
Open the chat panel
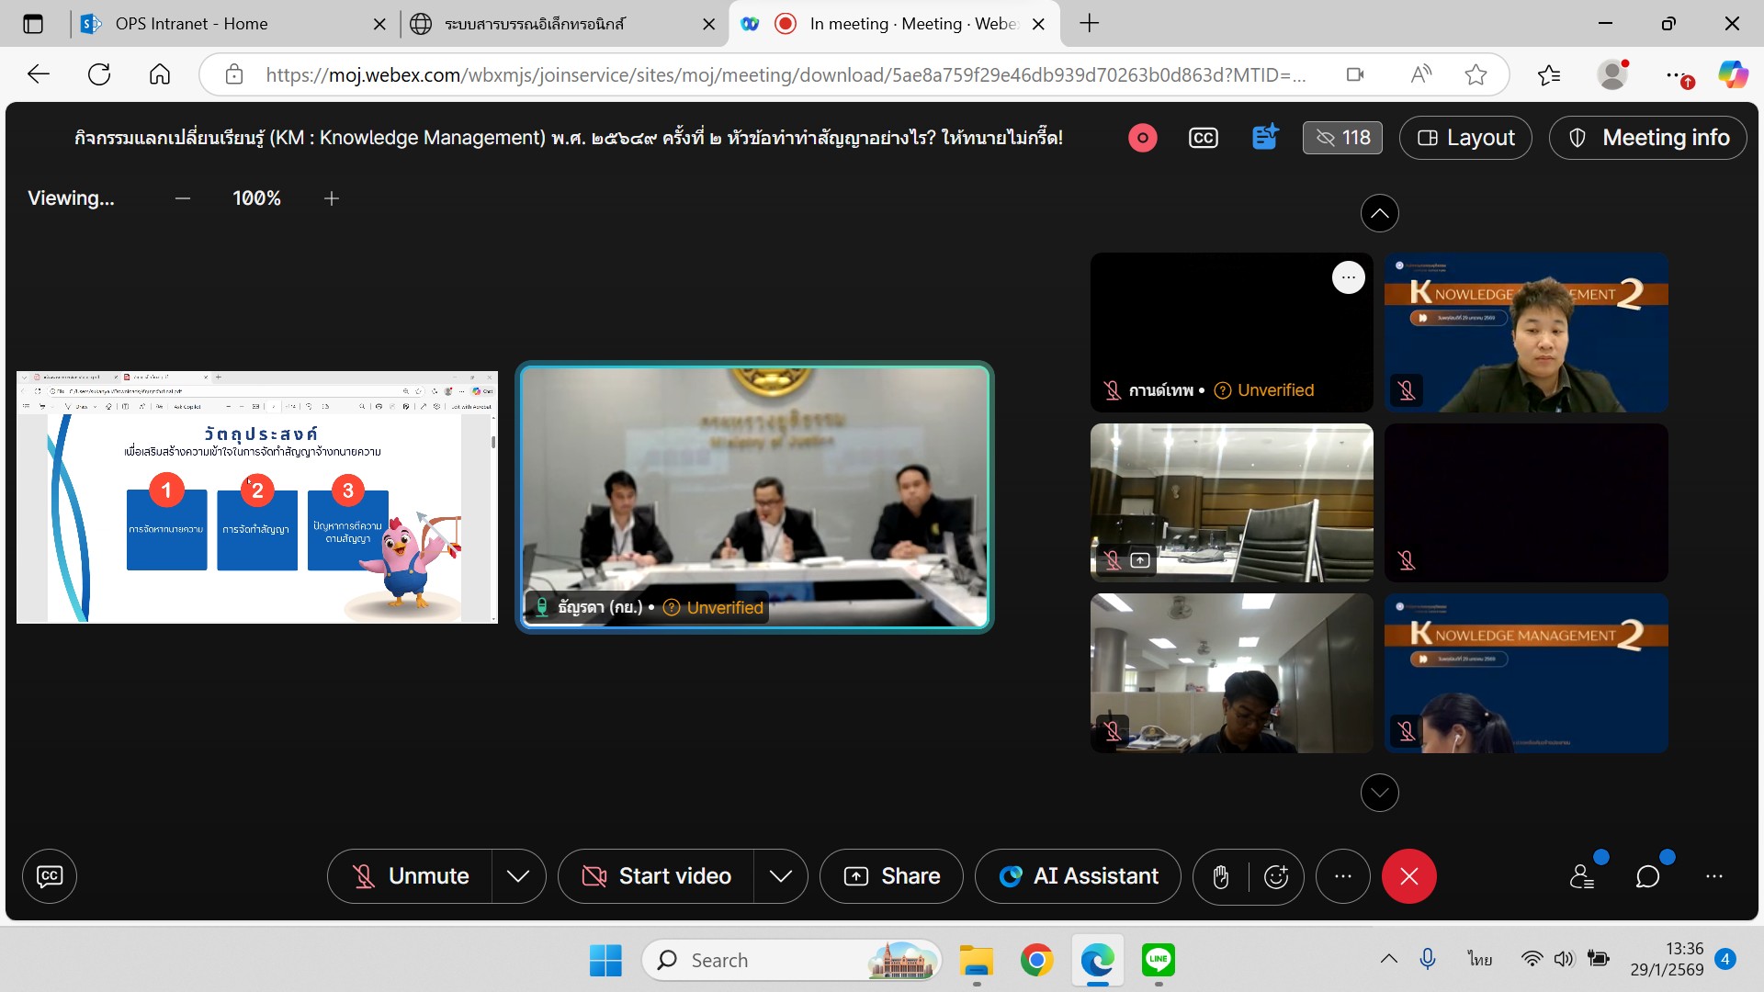1648,876
